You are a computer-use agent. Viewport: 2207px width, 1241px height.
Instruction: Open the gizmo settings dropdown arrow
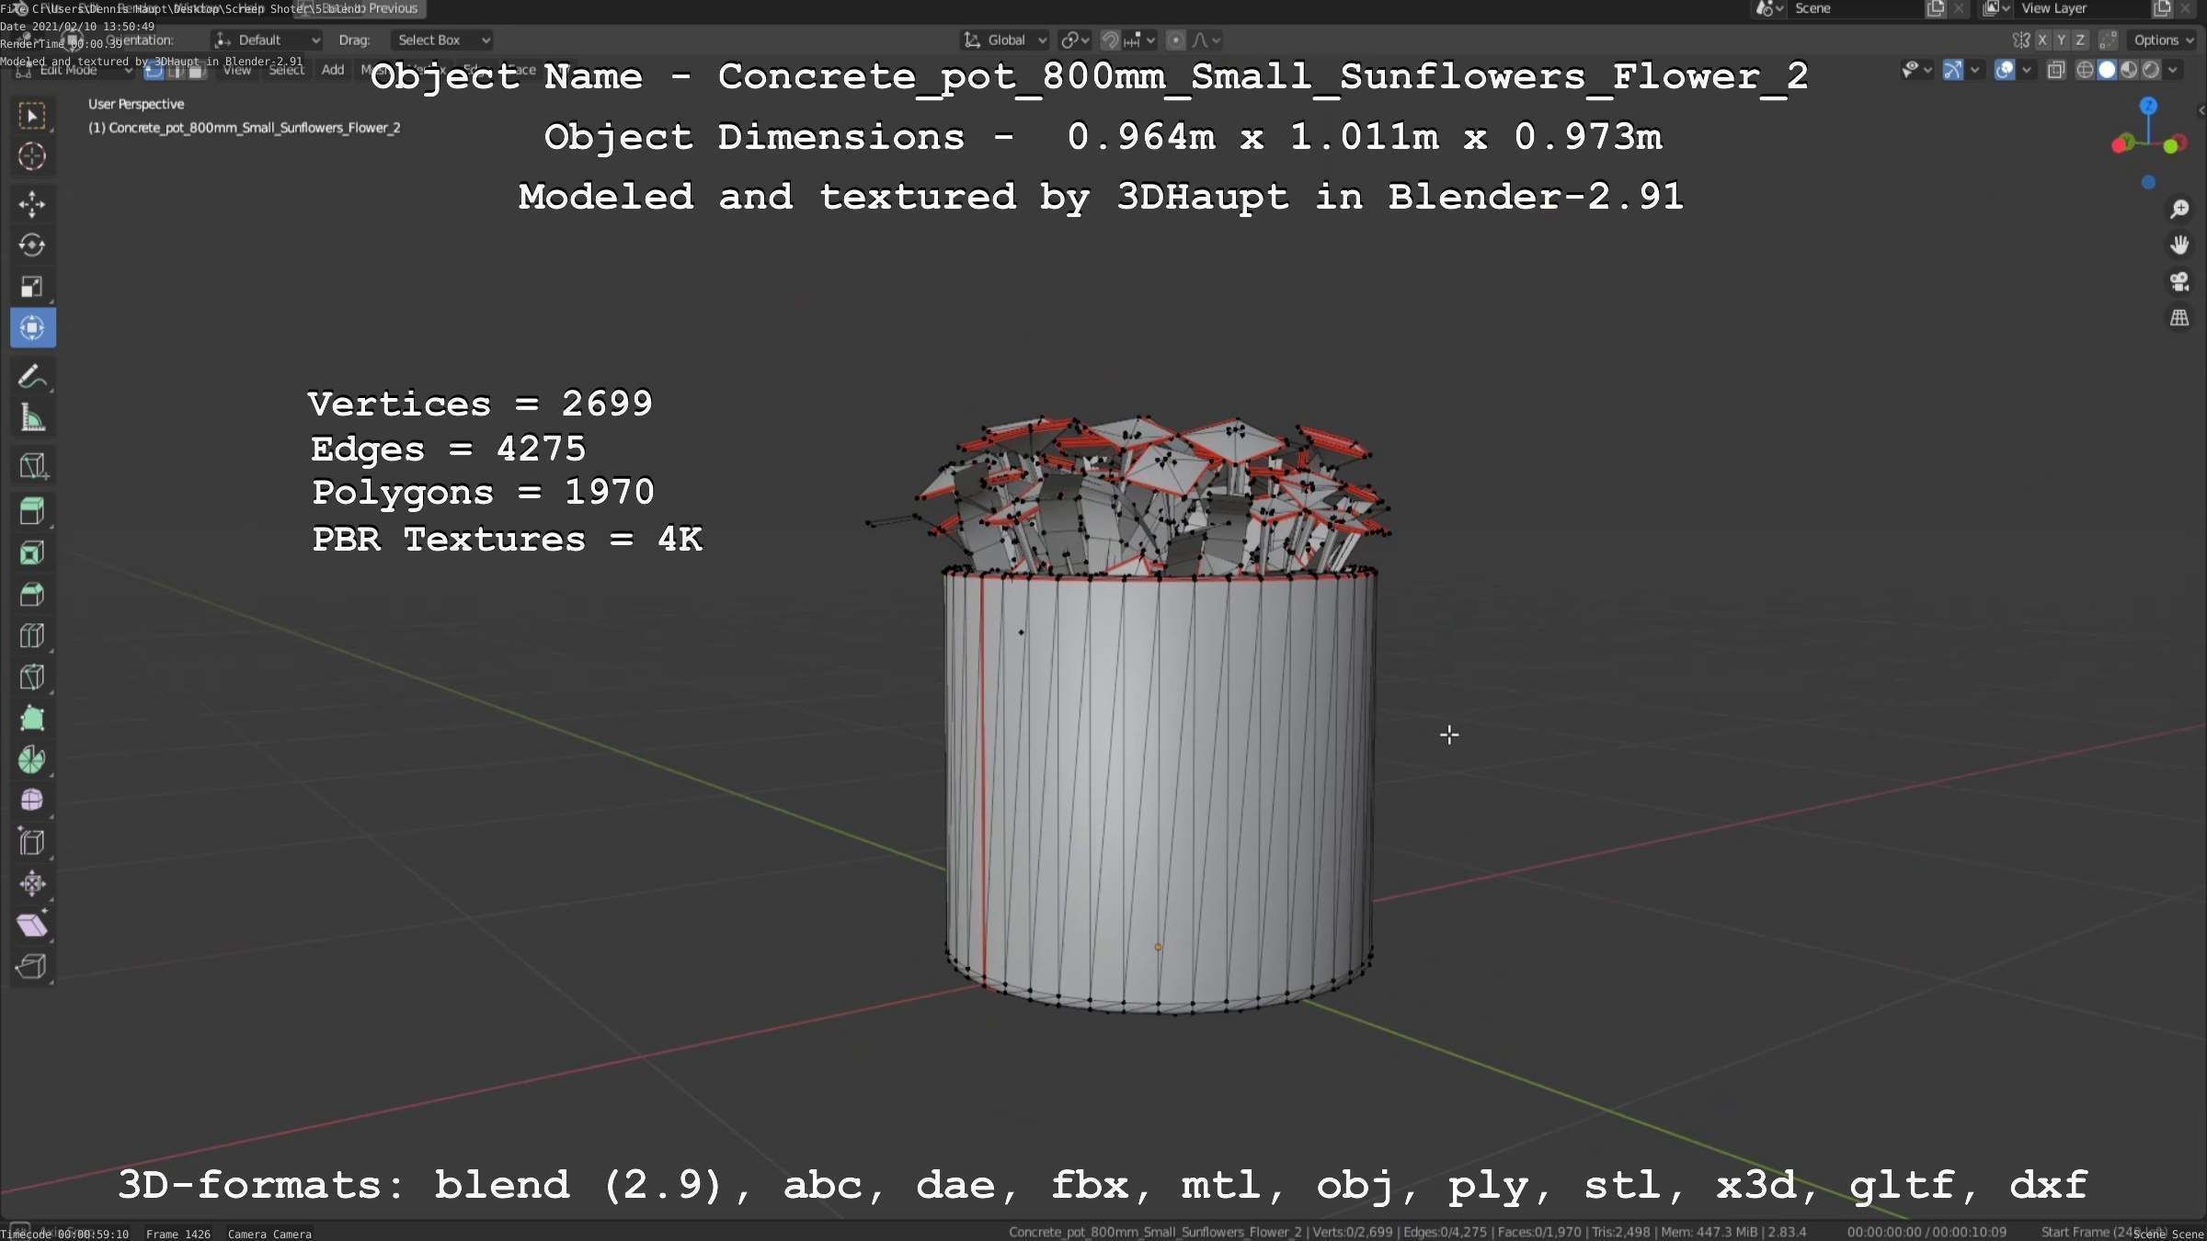1973,70
